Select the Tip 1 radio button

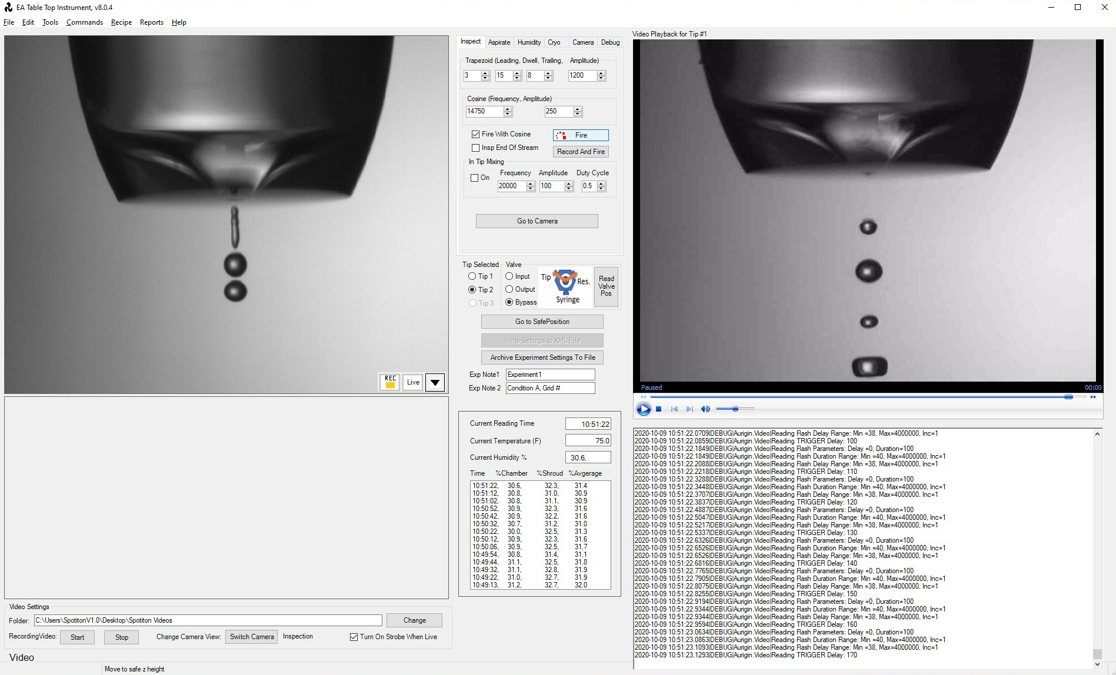(472, 276)
